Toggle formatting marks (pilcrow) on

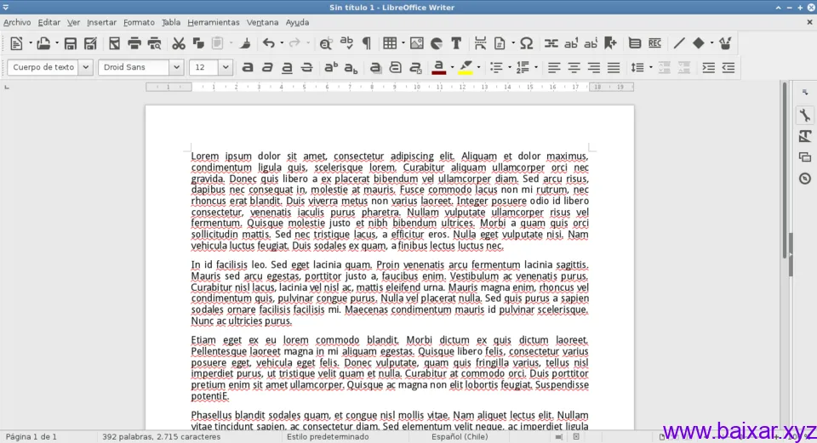pos(366,43)
